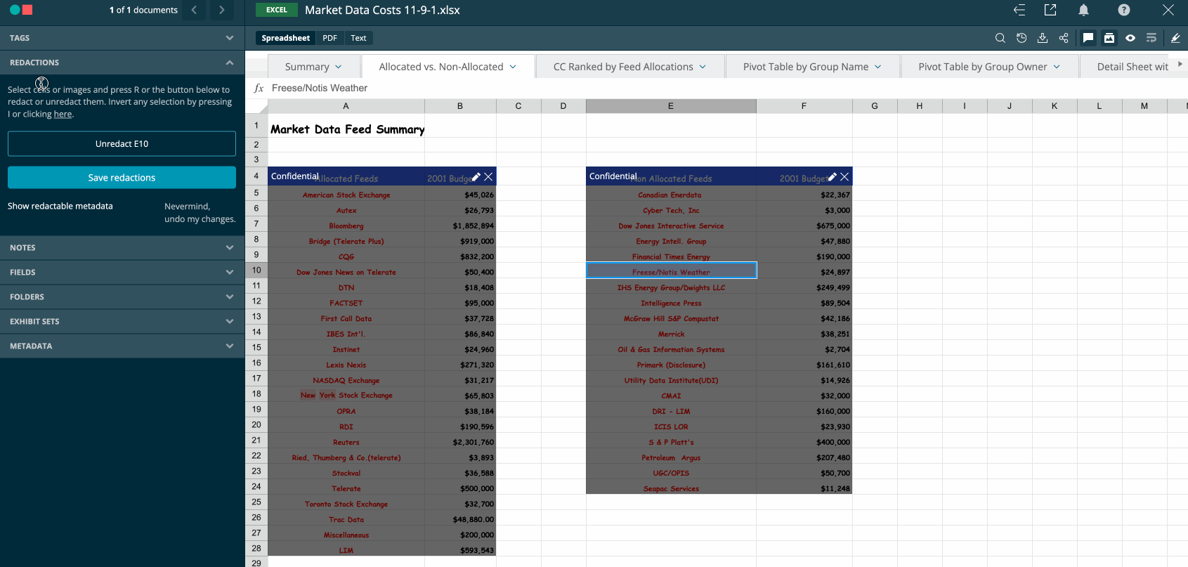Select the Reuters cell

pos(346,442)
